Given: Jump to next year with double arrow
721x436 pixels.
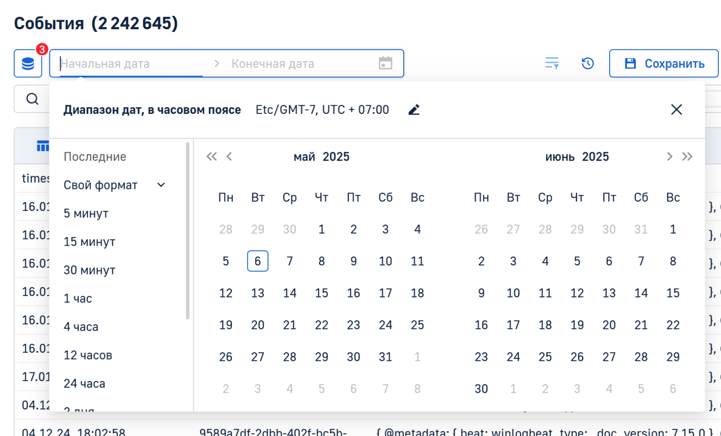Looking at the screenshot, I should tap(687, 157).
